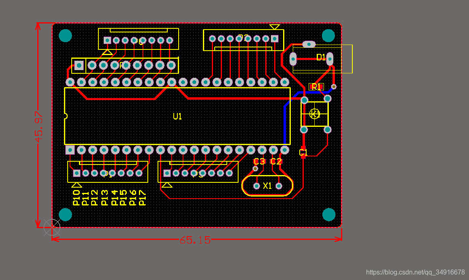
Task: Select the square pad of the bottom-middle header
Action: [x=167, y=173]
